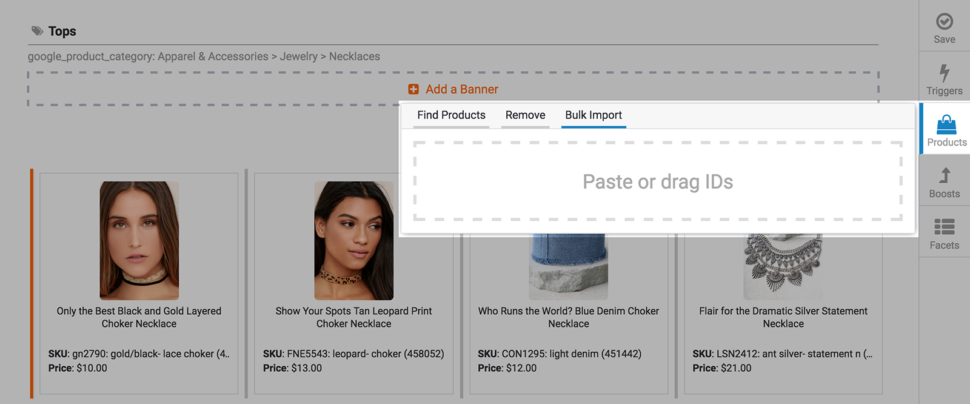Open the Boosts arrow panel

tap(944, 176)
